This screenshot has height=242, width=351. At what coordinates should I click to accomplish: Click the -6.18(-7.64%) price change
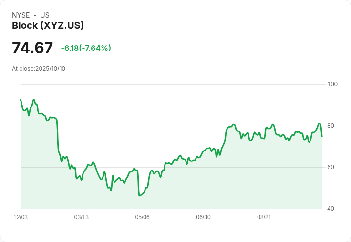click(86, 48)
